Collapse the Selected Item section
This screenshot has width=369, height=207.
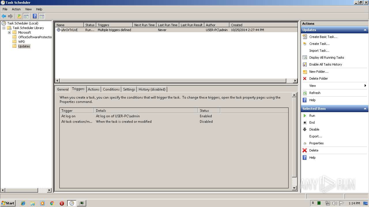(x=365, y=109)
